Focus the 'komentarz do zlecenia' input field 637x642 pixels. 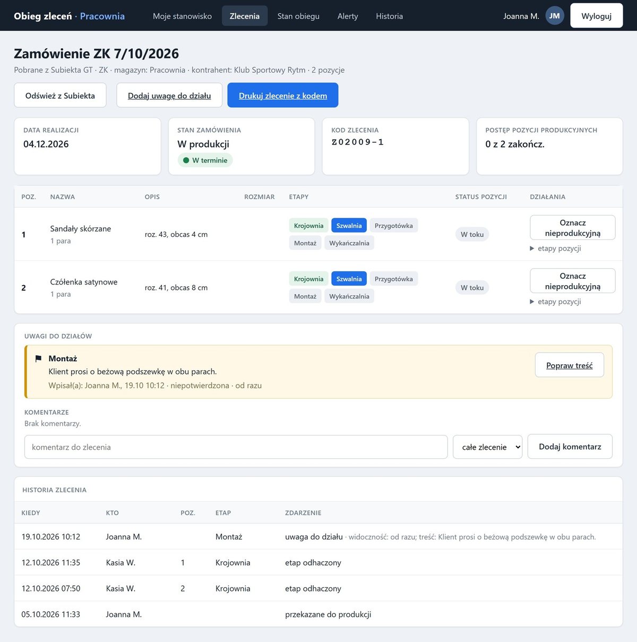click(236, 447)
